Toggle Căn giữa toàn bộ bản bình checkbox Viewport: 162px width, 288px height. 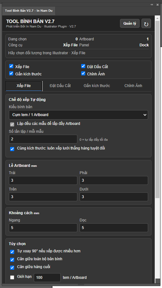[x=12, y=260]
